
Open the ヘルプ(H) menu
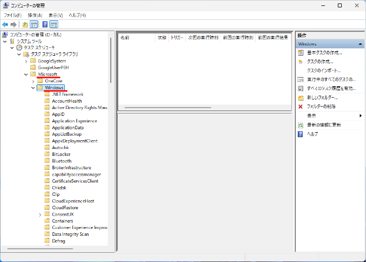pyautogui.click(x=77, y=15)
